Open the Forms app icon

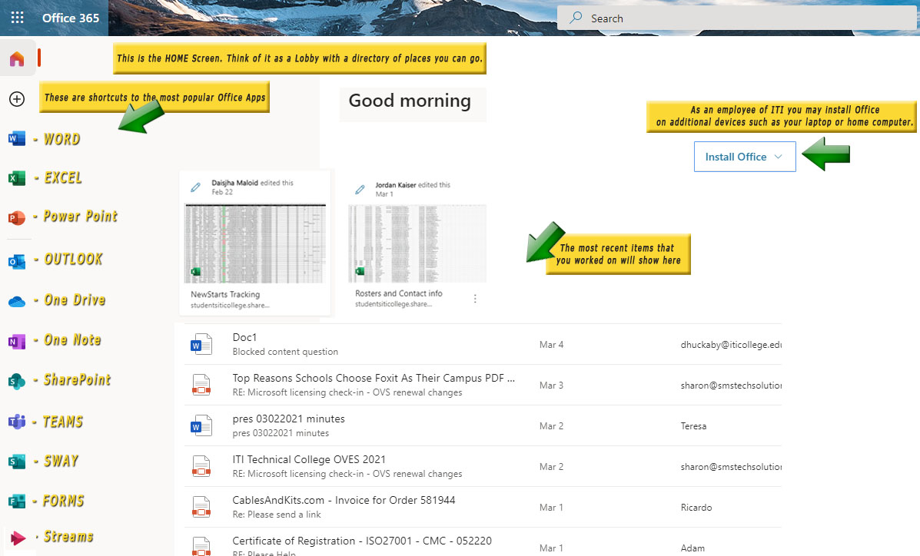(x=17, y=501)
